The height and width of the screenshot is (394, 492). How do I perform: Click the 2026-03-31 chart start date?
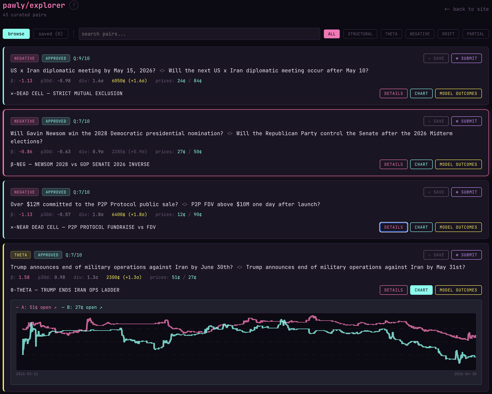tap(27, 374)
